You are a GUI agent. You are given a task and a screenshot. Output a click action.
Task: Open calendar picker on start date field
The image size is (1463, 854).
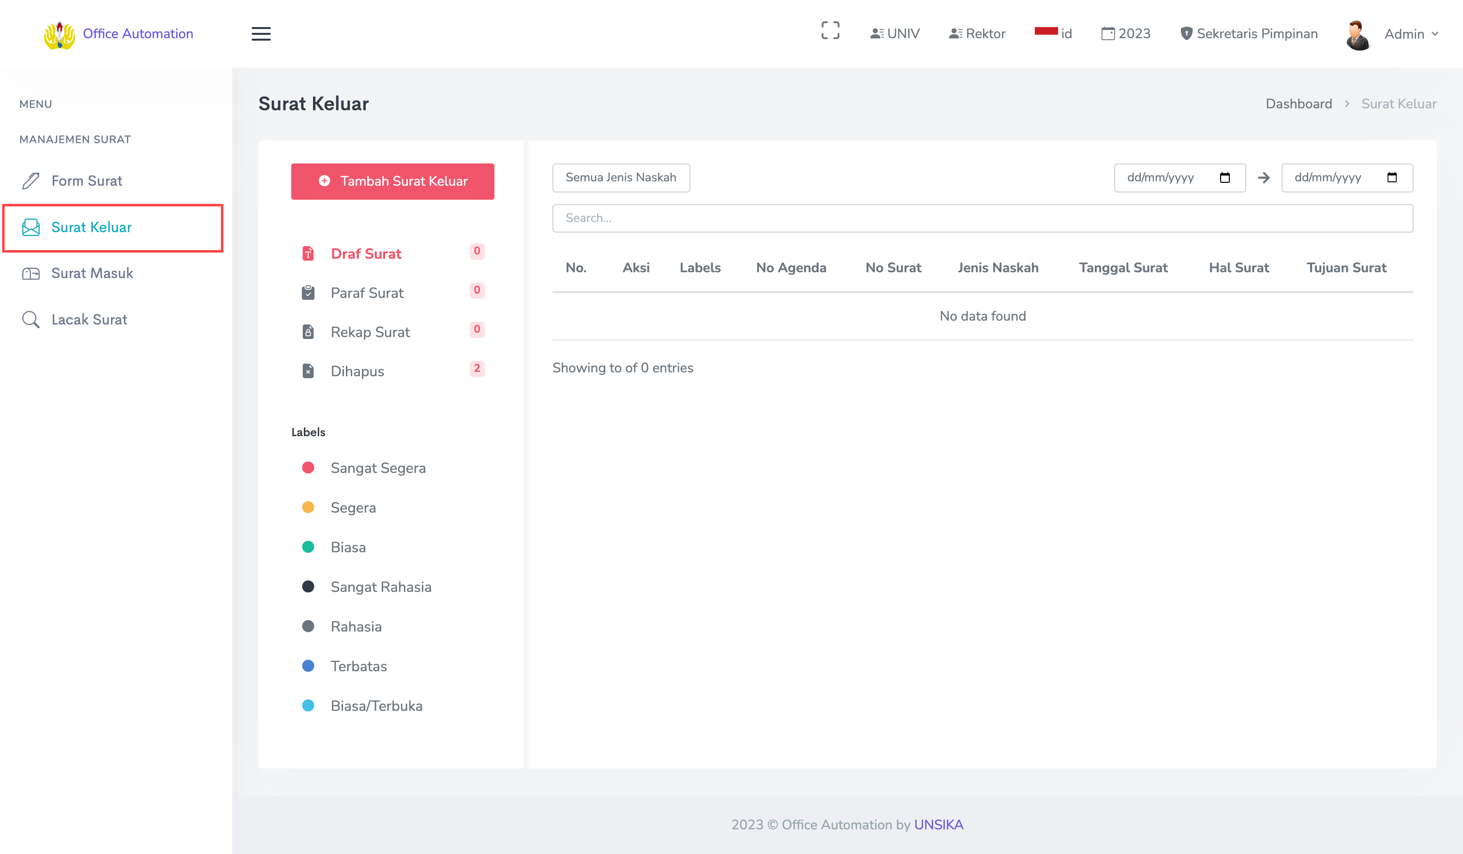[x=1224, y=177]
